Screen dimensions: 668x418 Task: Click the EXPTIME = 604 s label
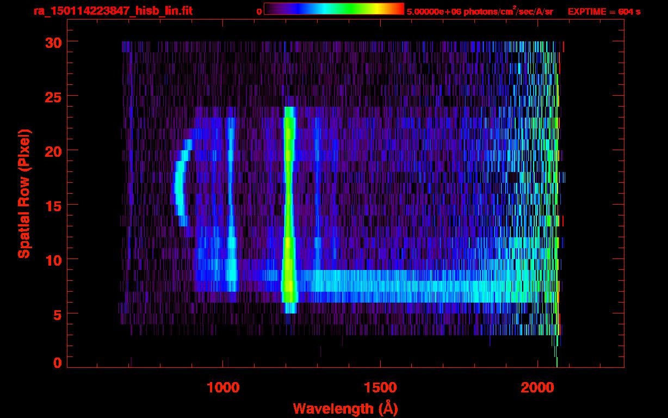[604, 11]
